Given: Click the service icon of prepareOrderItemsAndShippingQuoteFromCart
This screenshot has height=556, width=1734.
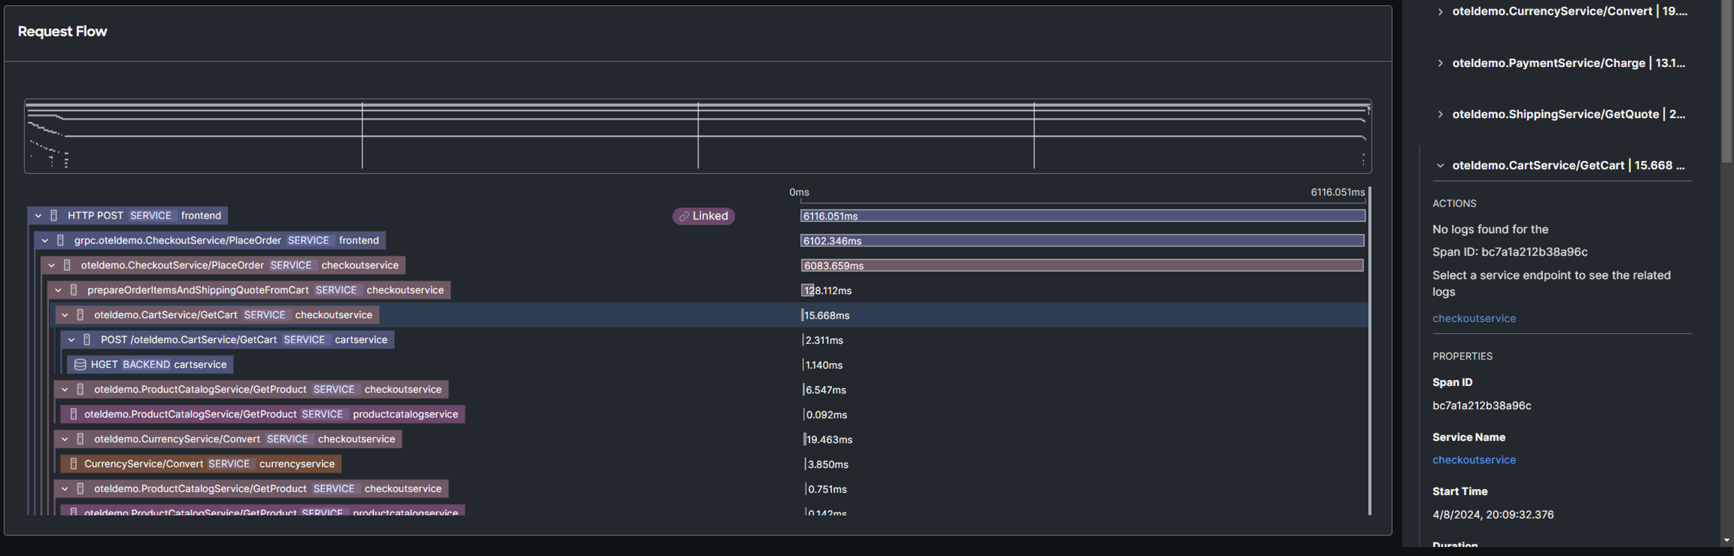Looking at the screenshot, I should point(73,290).
